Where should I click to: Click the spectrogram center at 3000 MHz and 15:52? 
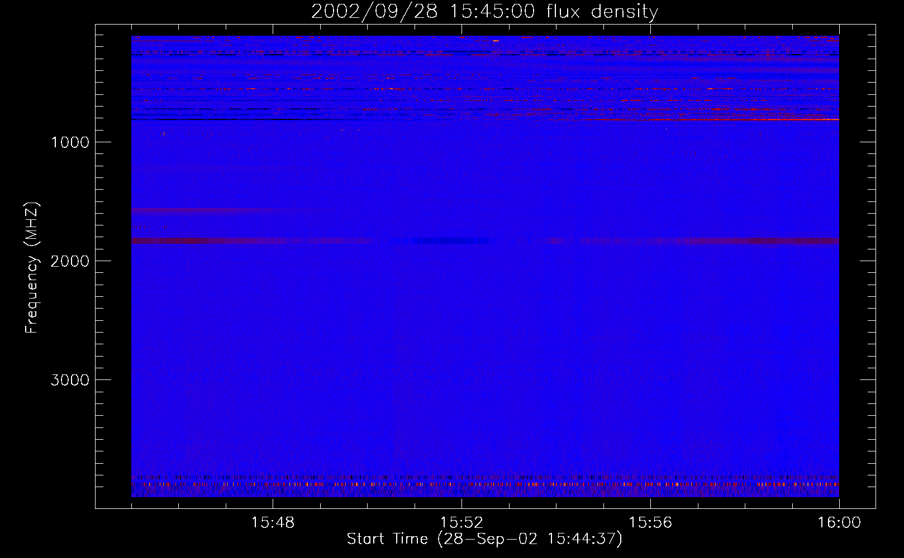461,379
